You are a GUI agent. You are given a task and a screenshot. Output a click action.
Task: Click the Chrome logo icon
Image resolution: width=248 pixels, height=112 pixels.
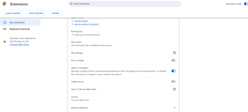tap(5, 4)
